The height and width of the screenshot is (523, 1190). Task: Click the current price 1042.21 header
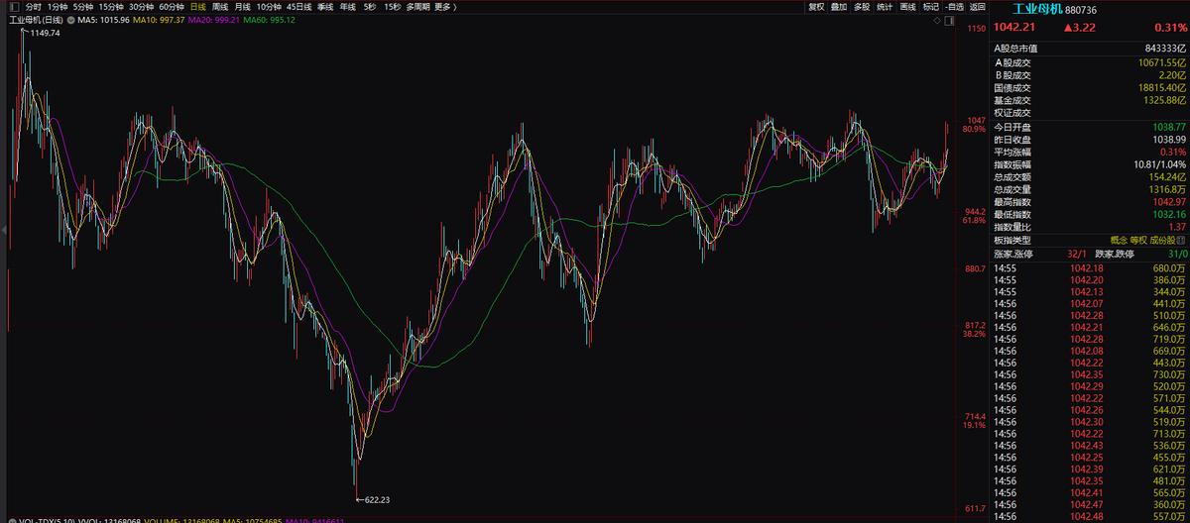click(x=1015, y=29)
